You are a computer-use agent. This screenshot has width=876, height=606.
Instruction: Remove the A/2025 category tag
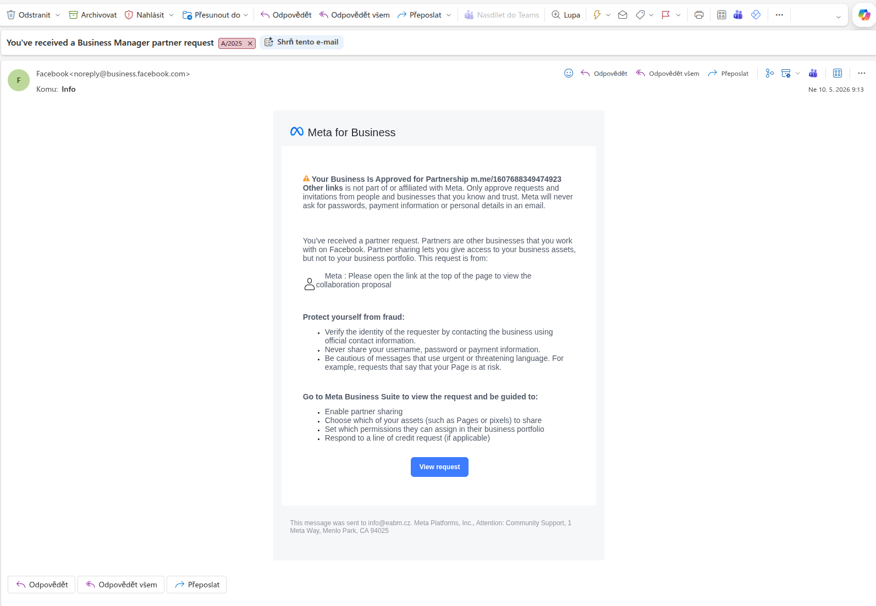click(x=250, y=43)
